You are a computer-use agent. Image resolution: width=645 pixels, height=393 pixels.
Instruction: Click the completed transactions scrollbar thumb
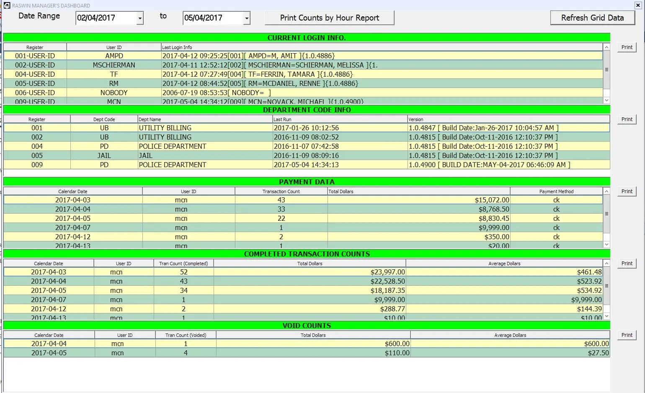click(606, 286)
